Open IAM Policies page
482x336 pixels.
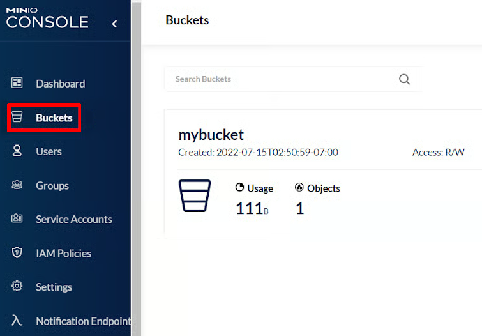pos(63,253)
